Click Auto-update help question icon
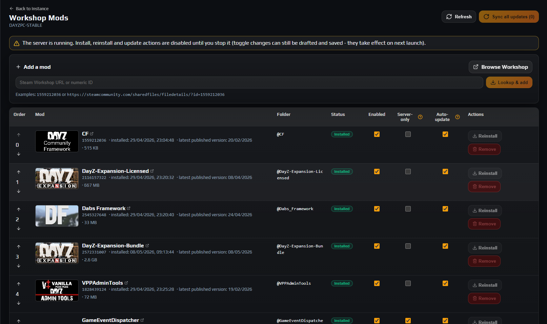Screen dimensions: 547x324 tap(458, 117)
